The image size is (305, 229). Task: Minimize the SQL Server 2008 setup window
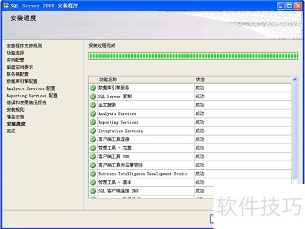click(x=281, y=6)
